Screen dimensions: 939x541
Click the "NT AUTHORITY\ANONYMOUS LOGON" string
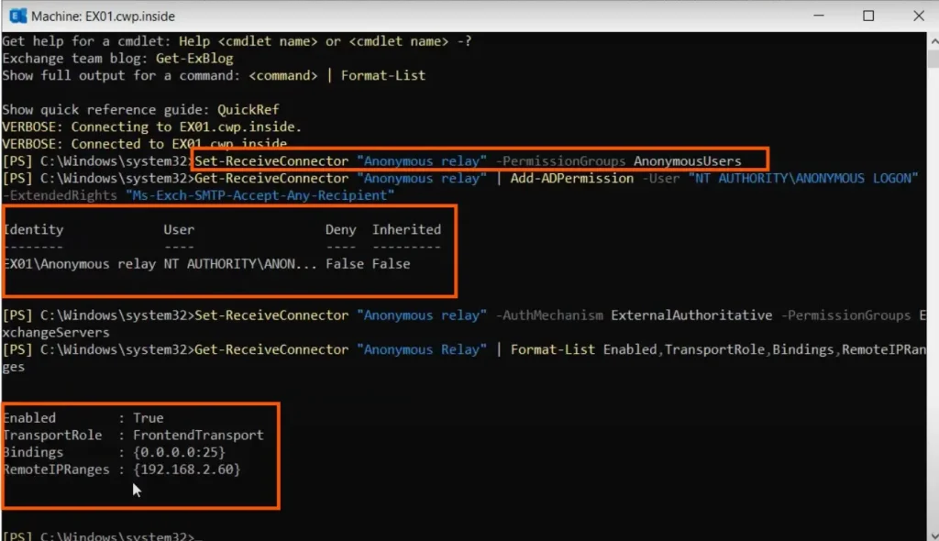(803, 179)
